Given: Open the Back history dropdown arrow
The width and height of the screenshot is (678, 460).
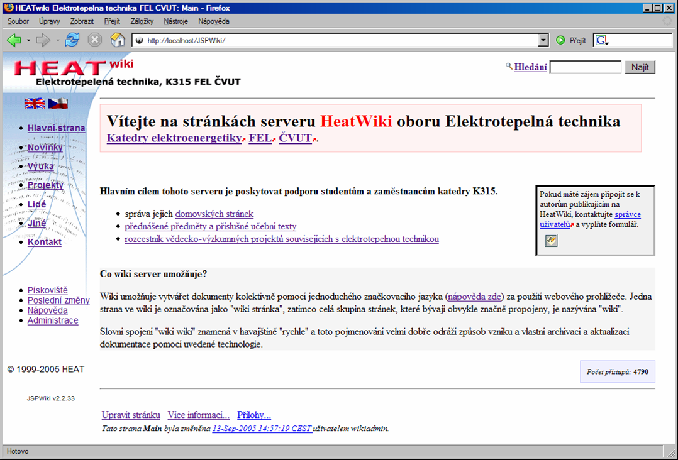Looking at the screenshot, I should 28,41.
